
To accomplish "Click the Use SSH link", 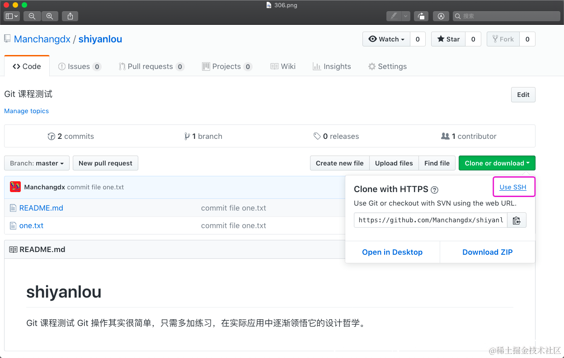I will tap(513, 187).
